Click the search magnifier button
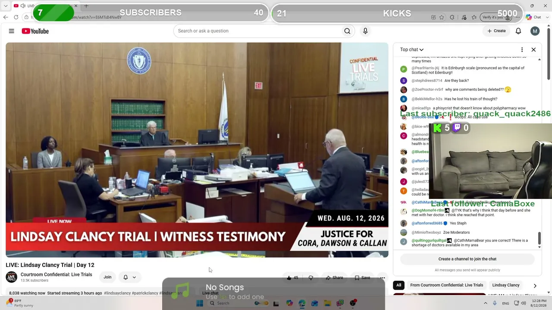This screenshot has width=552, height=310. (347, 31)
